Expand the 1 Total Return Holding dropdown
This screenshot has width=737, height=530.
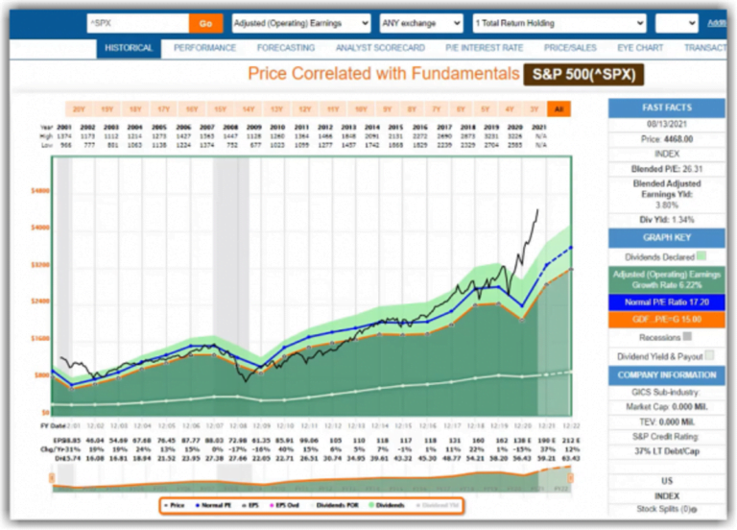pyautogui.click(x=557, y=23)
